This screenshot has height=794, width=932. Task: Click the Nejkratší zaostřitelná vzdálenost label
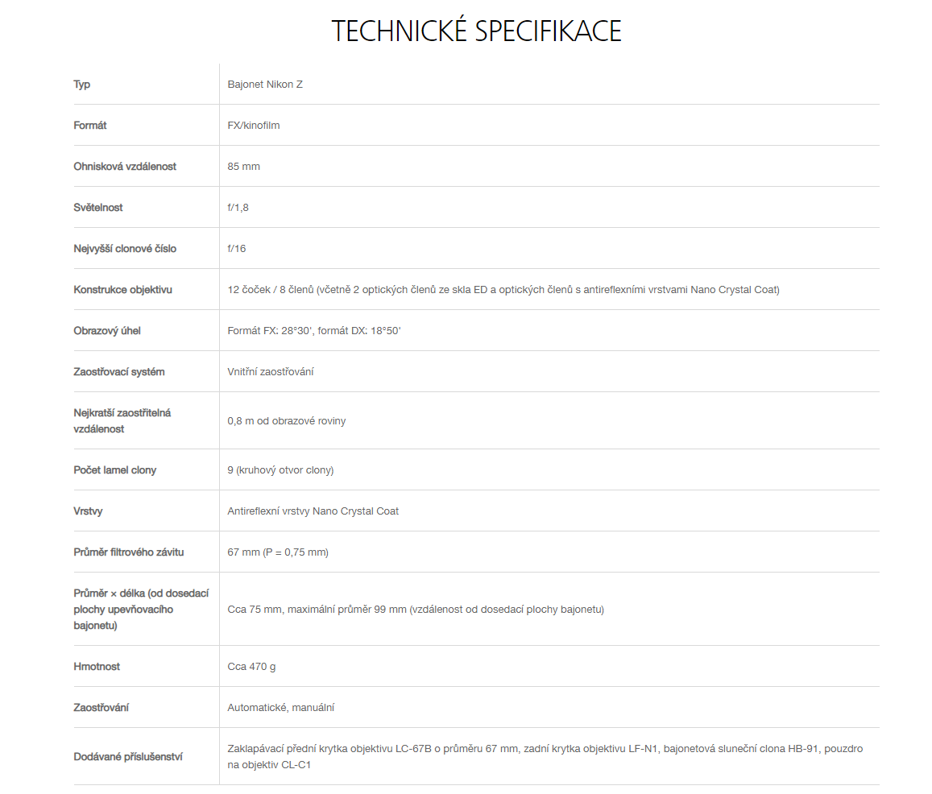coord(122,421)
